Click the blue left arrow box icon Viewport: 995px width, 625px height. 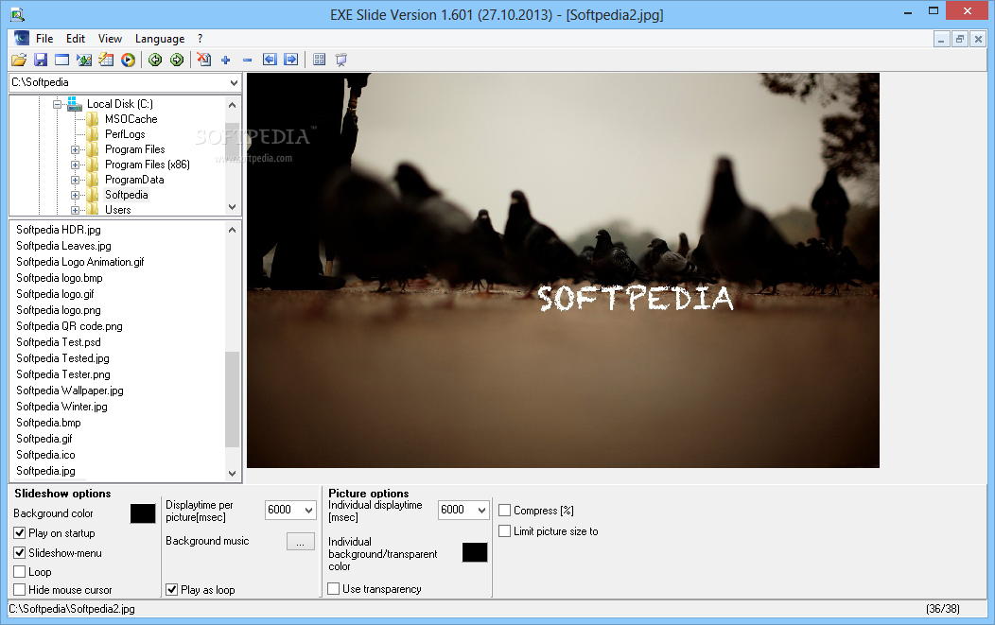click(270, 60)
